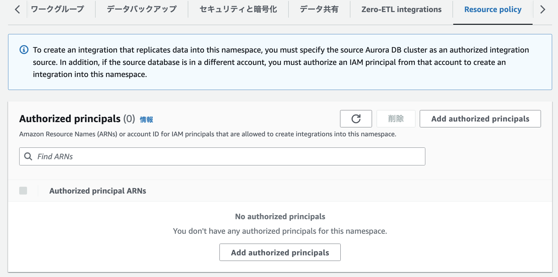The image size is (558, 277).
Task: Switch to the データバックアップ tab
Action: [142, 9]
